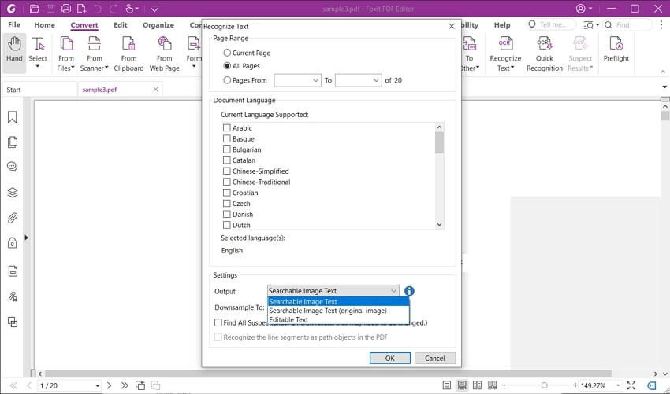This screenshot has width=670, height=394.
Task: Enable Find All Suspects checkbox
Action: 218,322
